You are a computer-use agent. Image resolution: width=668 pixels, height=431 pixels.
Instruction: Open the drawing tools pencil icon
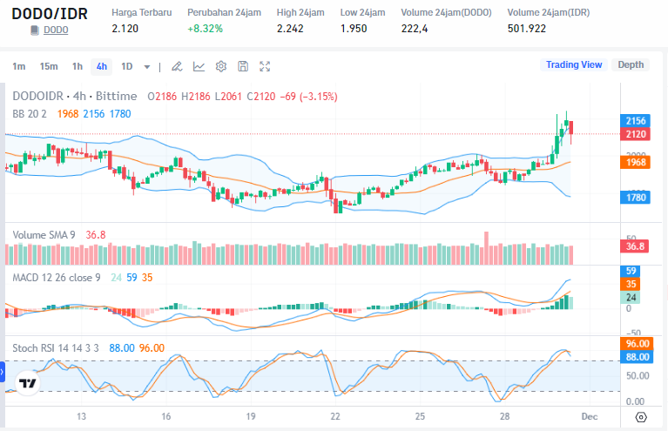coord(177,66)
